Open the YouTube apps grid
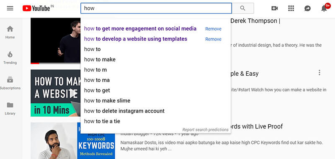Image resolution: width=335 pixels, height=159 pixels. (x=291, y=8)
